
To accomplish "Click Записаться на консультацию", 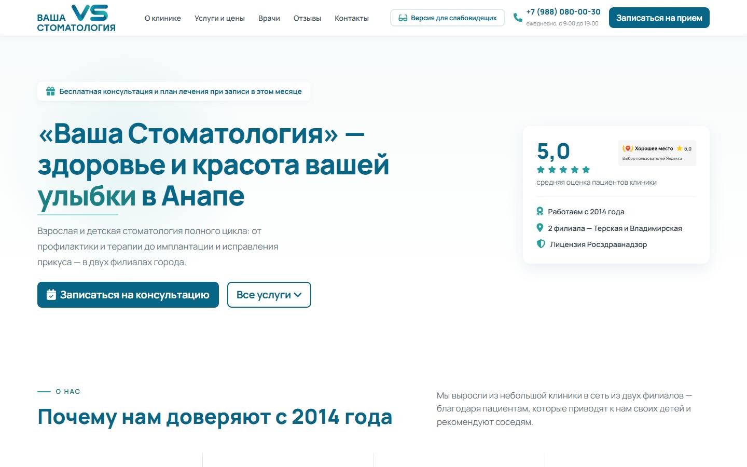I will 128,295.
